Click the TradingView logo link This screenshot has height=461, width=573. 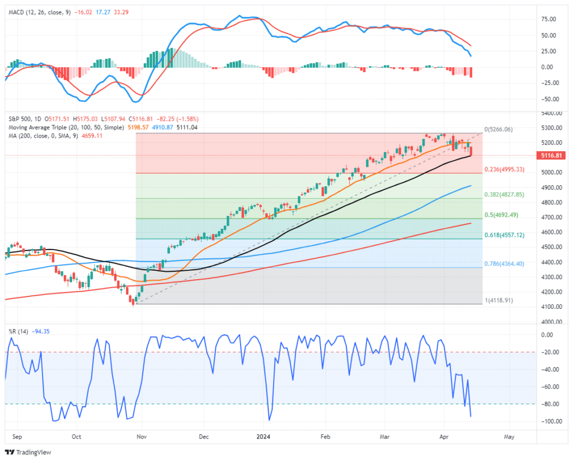coord(29,452)
